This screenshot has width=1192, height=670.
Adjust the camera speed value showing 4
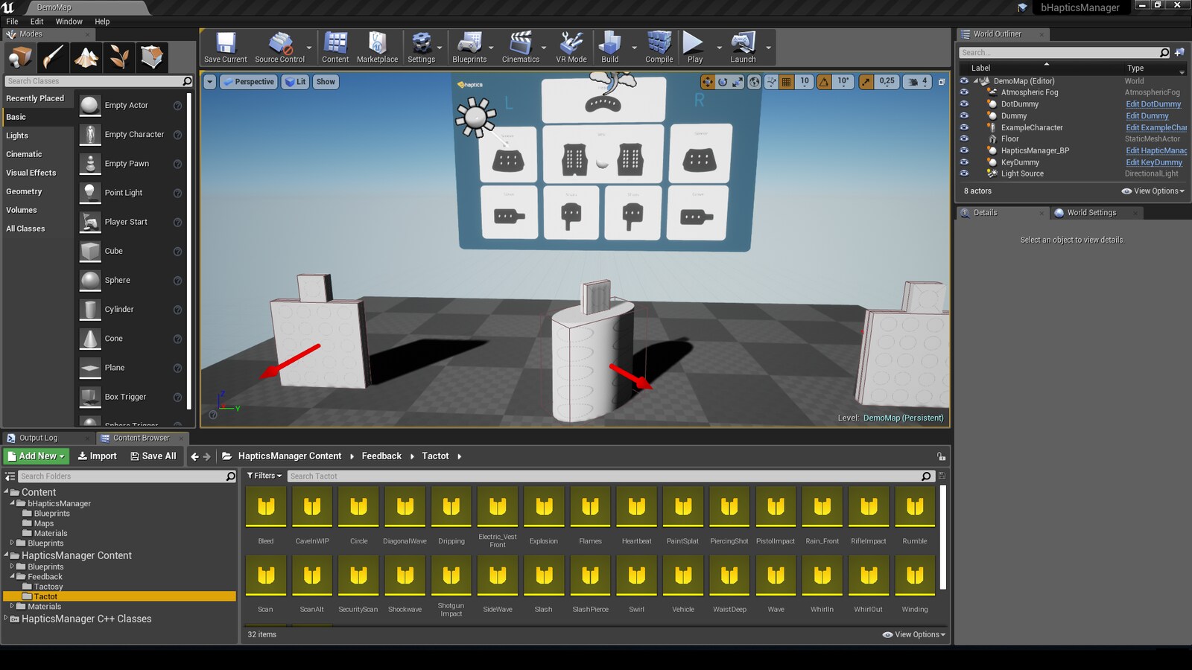[925, 82]
